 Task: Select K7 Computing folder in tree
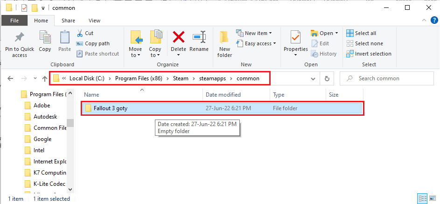[x=45, y=173]
